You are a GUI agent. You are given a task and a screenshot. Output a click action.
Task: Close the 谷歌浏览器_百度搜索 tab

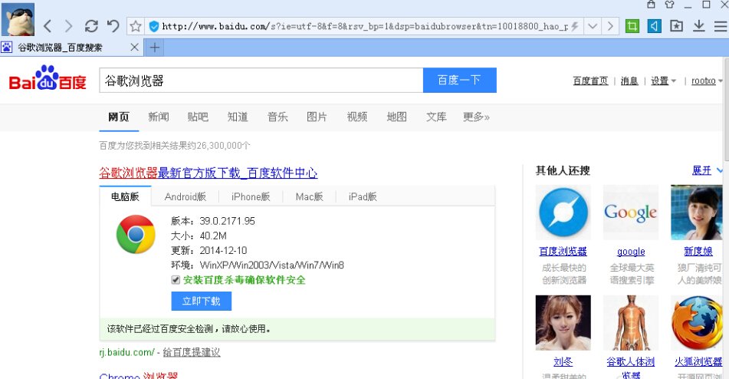[134, 47]
